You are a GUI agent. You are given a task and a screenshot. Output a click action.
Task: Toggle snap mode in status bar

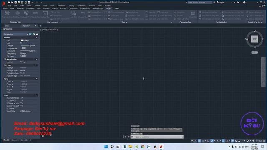(203, 141)
